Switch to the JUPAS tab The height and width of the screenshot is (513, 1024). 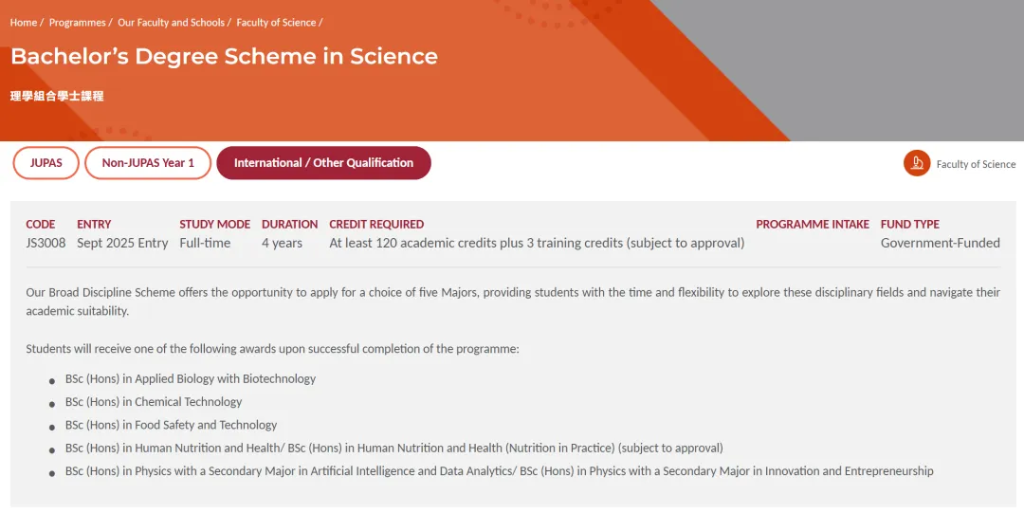pos(46,163)
